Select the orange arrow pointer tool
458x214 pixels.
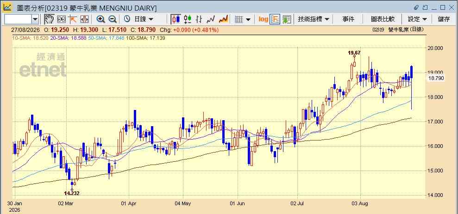click(72, 19)
